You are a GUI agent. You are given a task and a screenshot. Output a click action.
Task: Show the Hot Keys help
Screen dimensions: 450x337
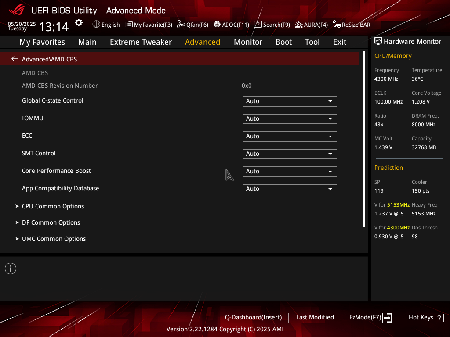426,318
